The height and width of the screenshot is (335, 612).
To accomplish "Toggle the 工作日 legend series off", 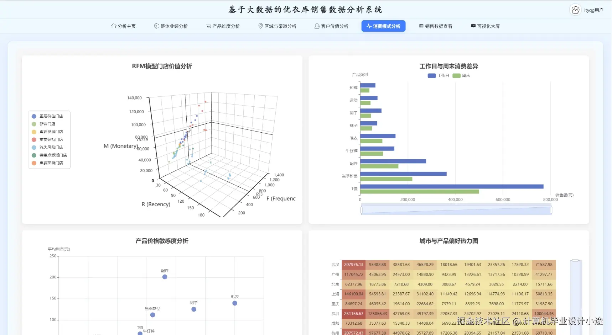I will [439, 75].
